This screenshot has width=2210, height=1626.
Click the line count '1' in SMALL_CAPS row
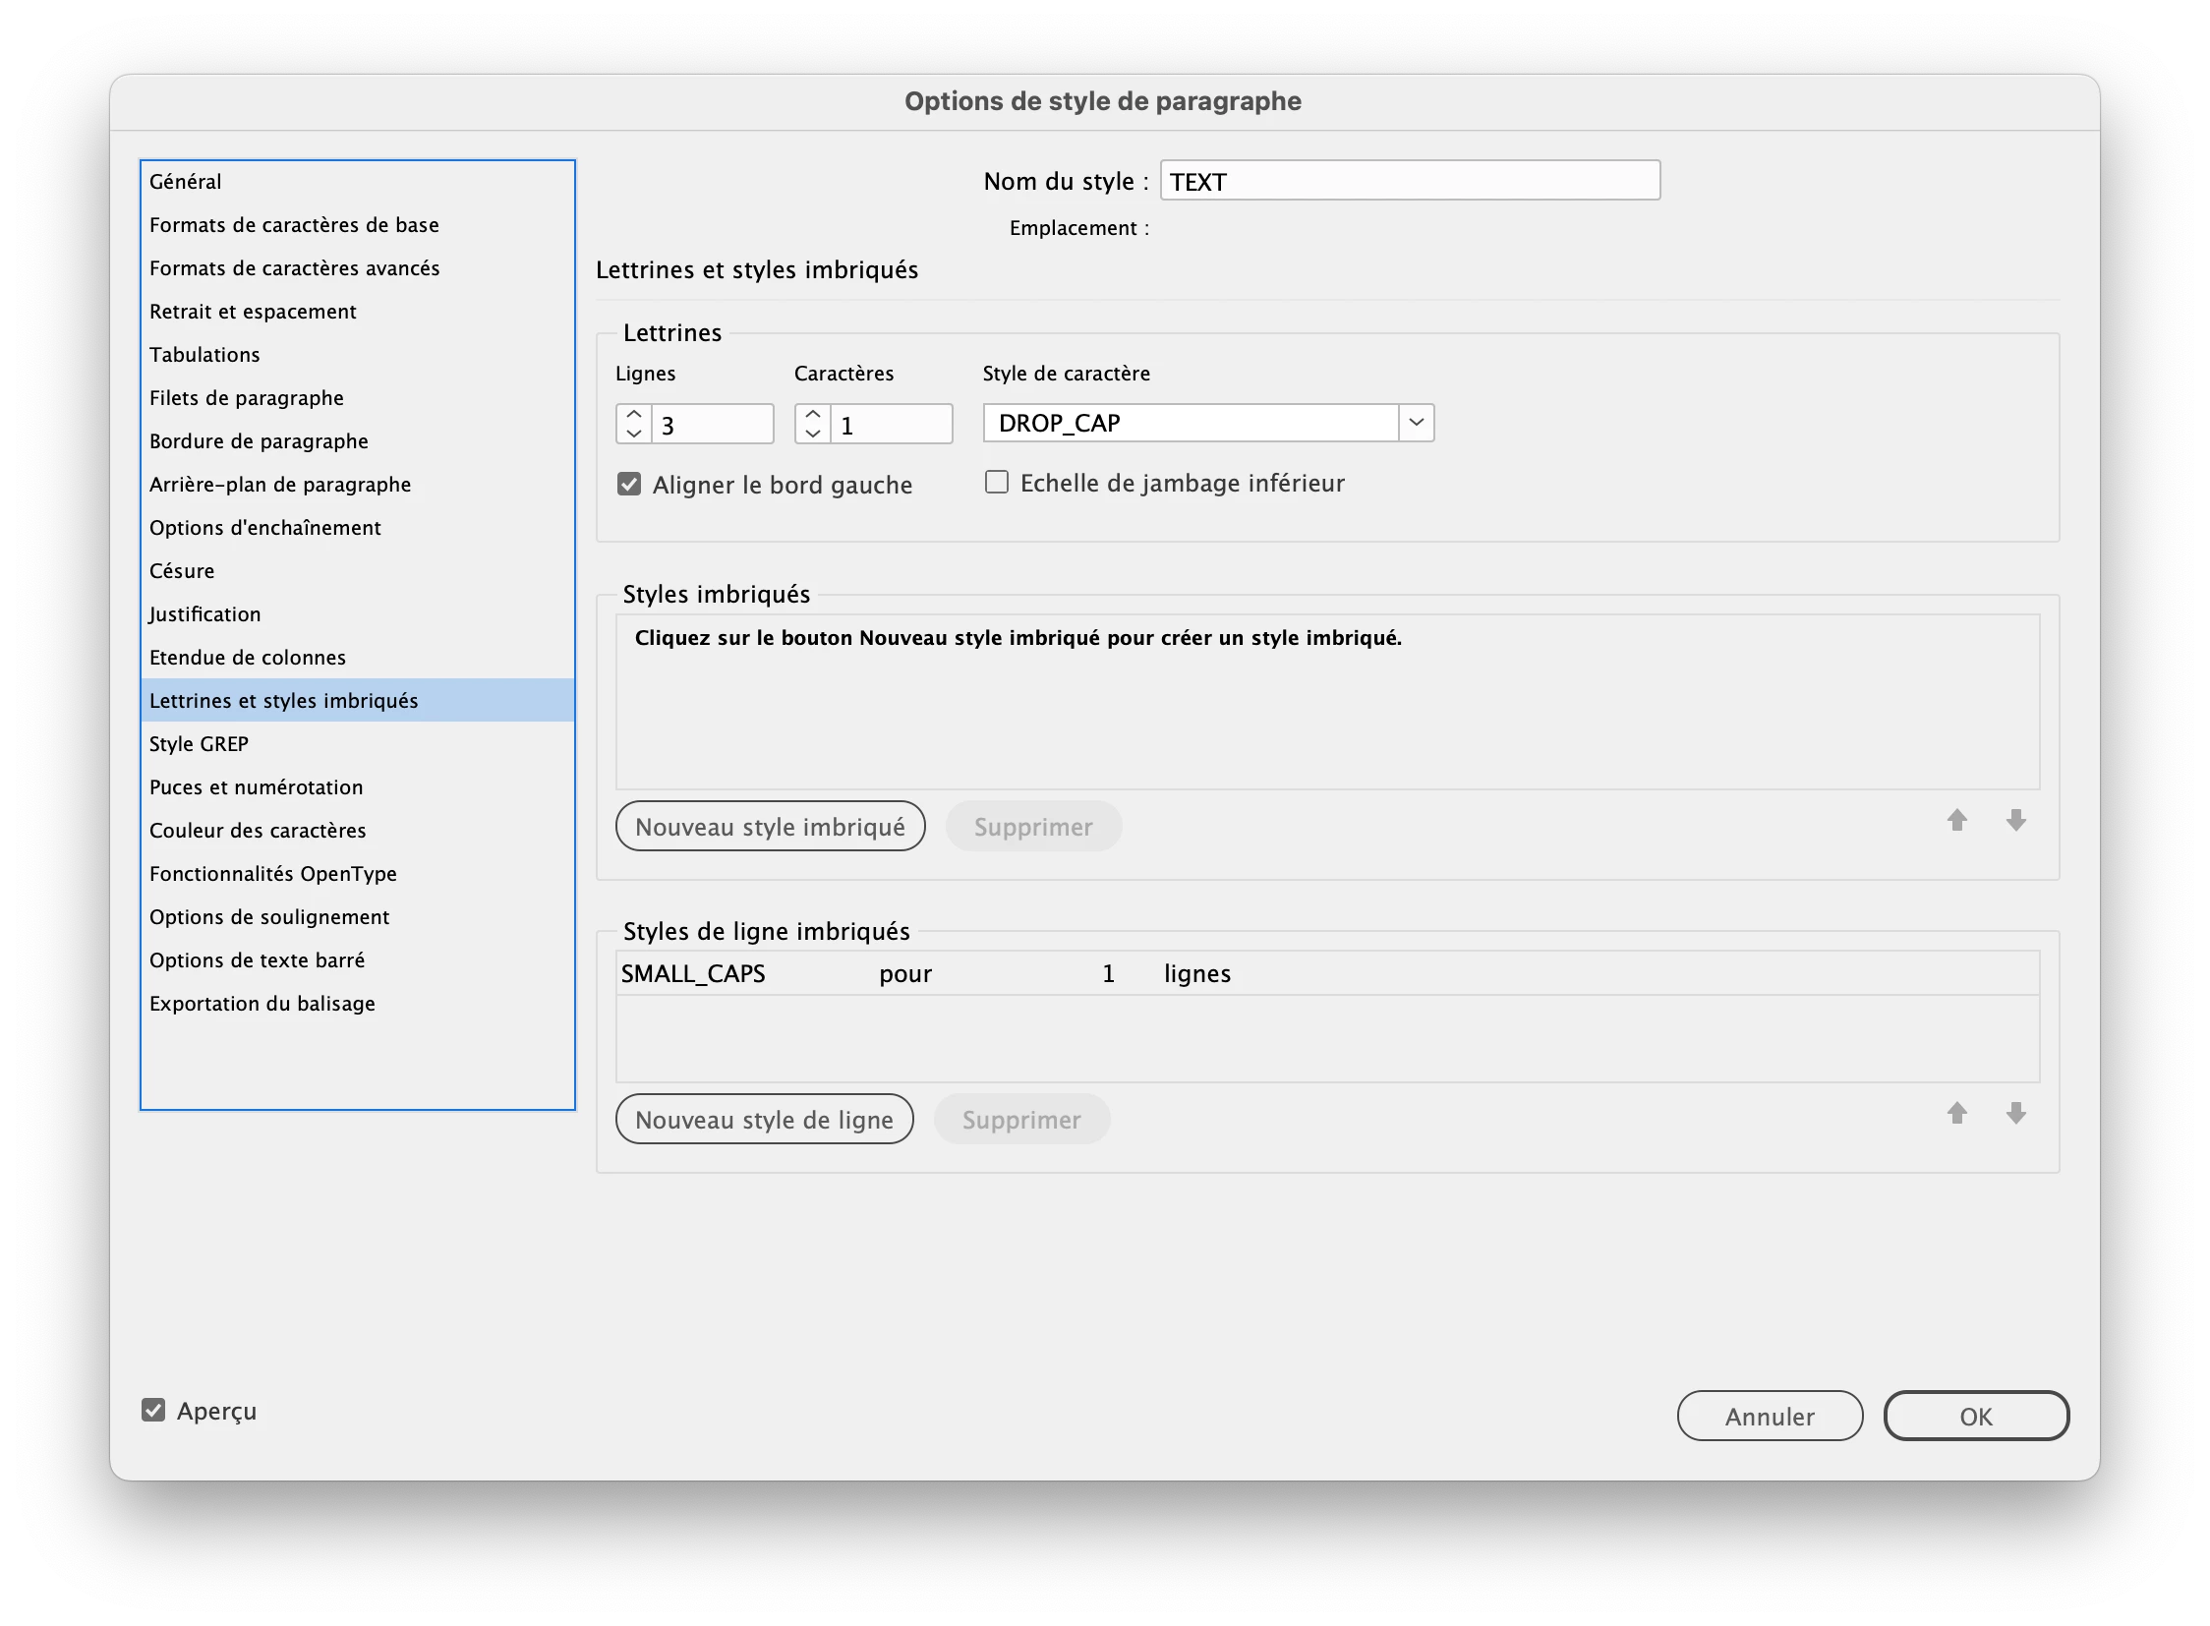point(1108,974)
